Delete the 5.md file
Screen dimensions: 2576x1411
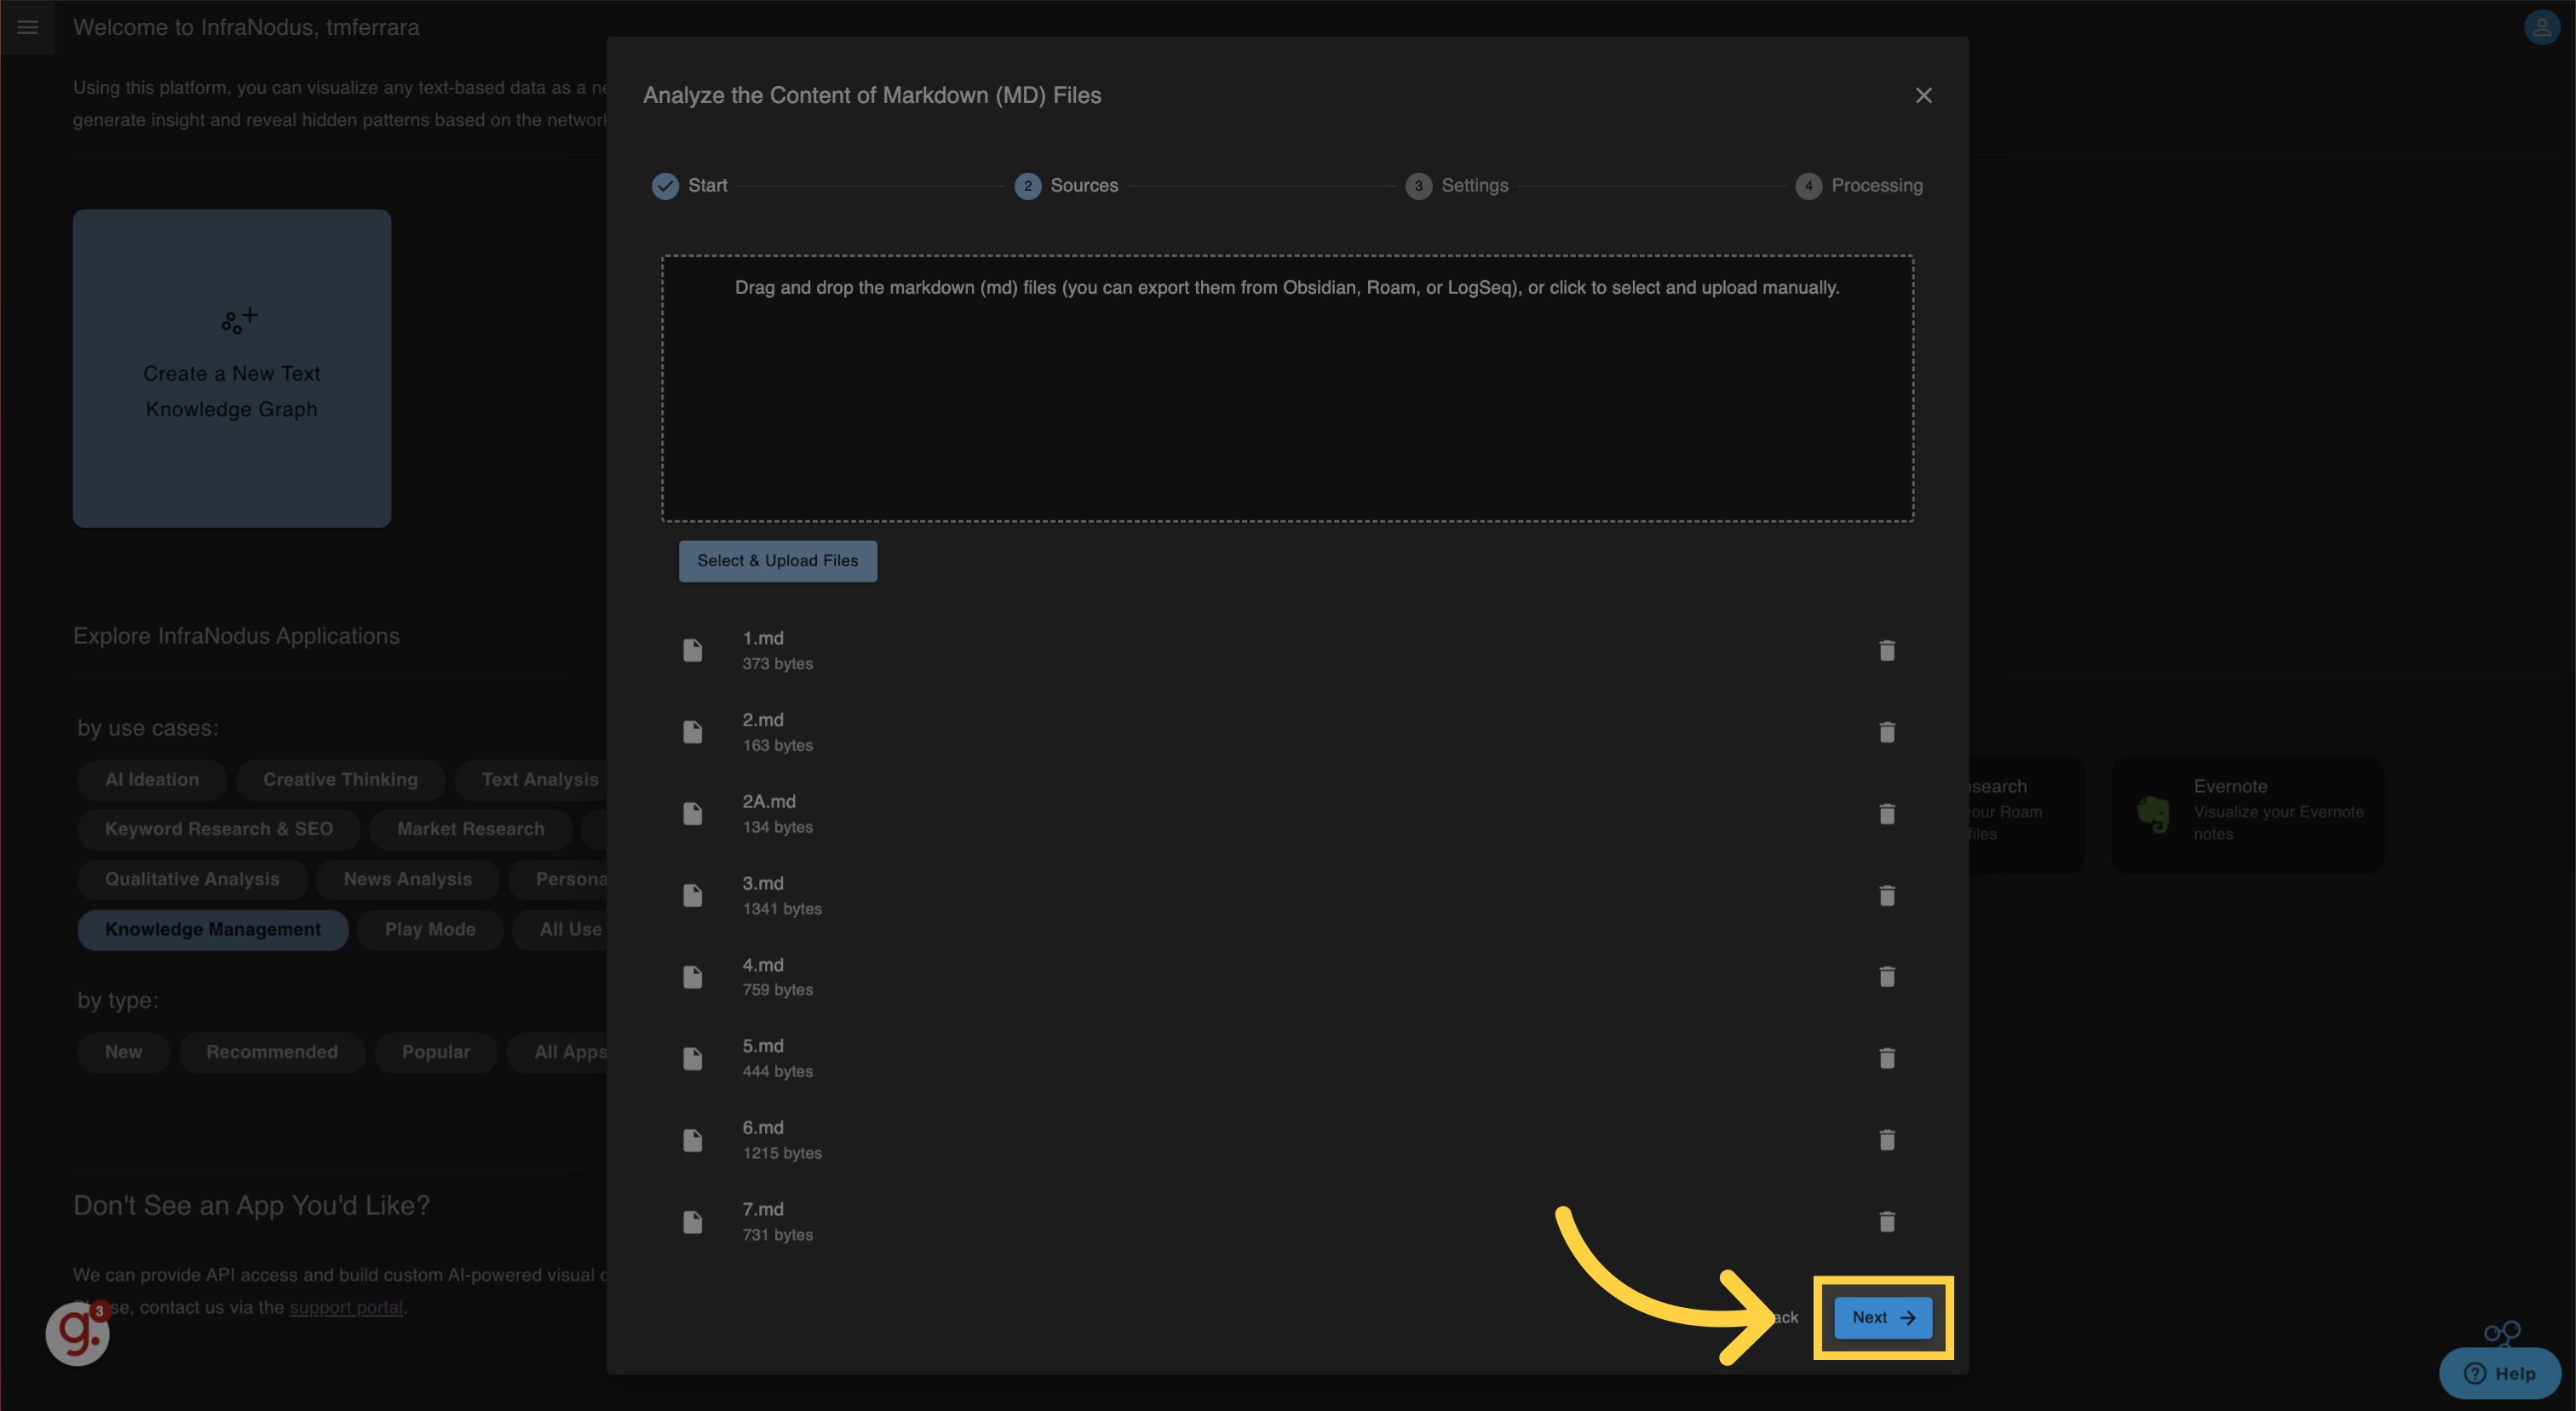point(1886,1058)
